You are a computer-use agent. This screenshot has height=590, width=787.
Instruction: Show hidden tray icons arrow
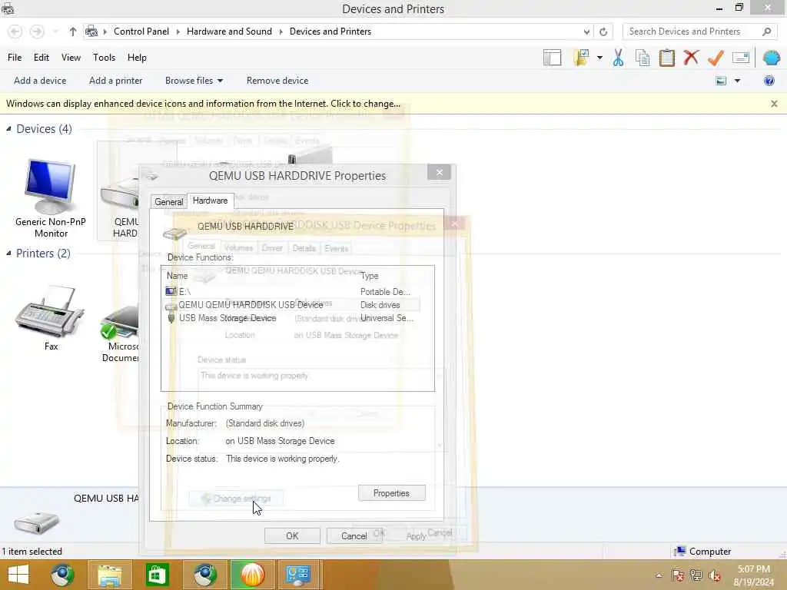click(x=659, y=575)
